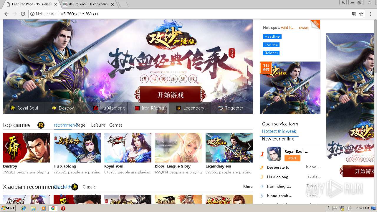Click Windows Start button
The width and height of the screenshot is (377, 212).
[x=8, y=208]
